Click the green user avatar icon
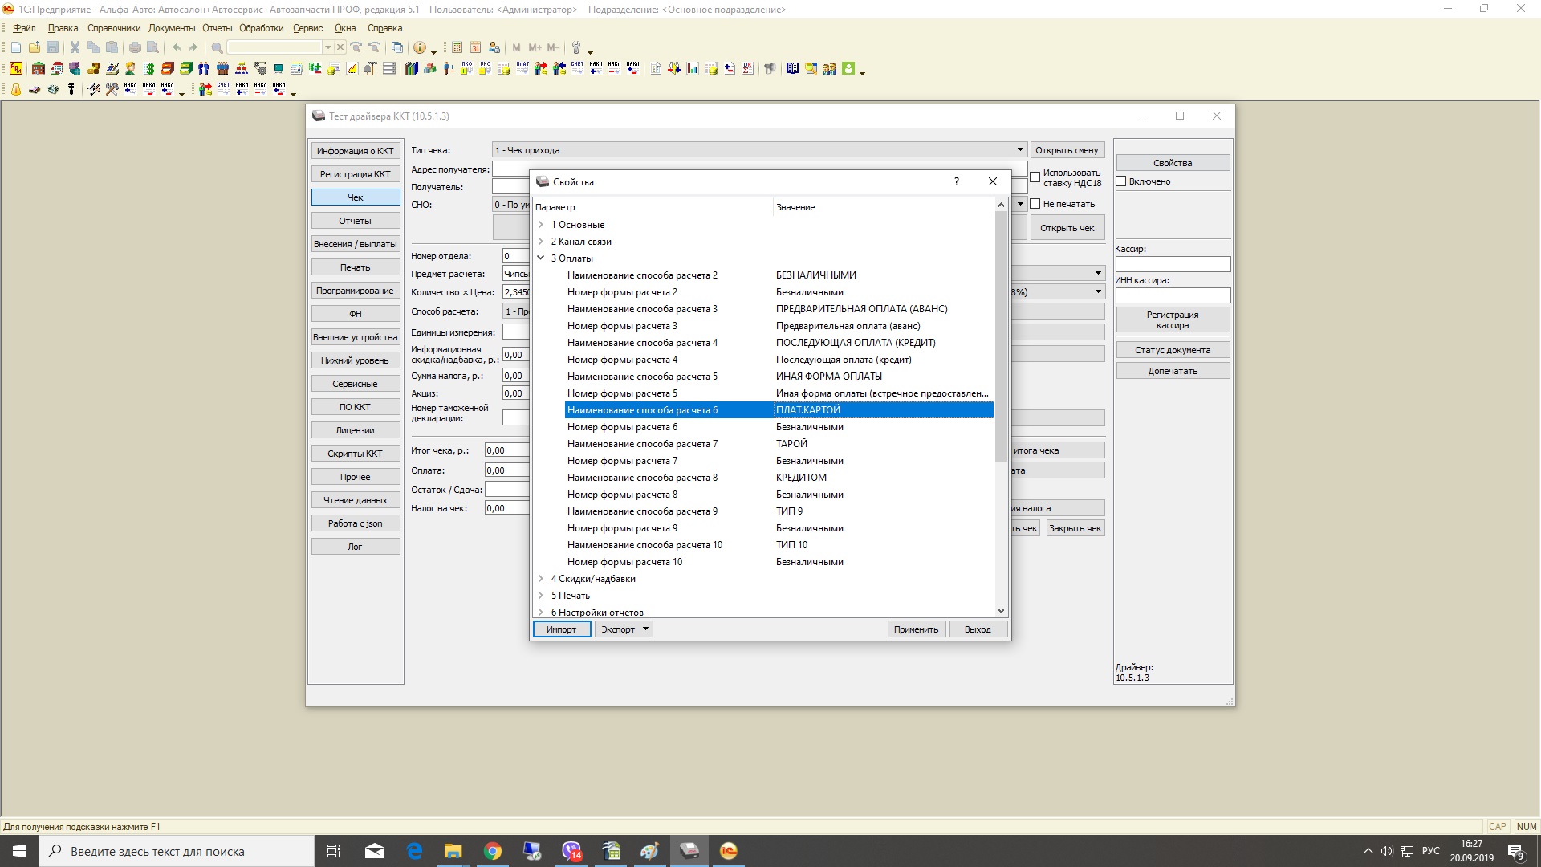This screenshot has width=1541, height=867. (x=848, y=69)
